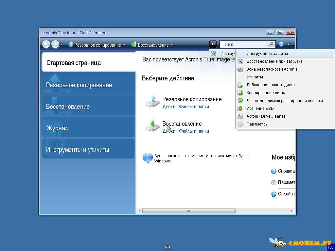Open Справка link in favorites

click(286, 171)
